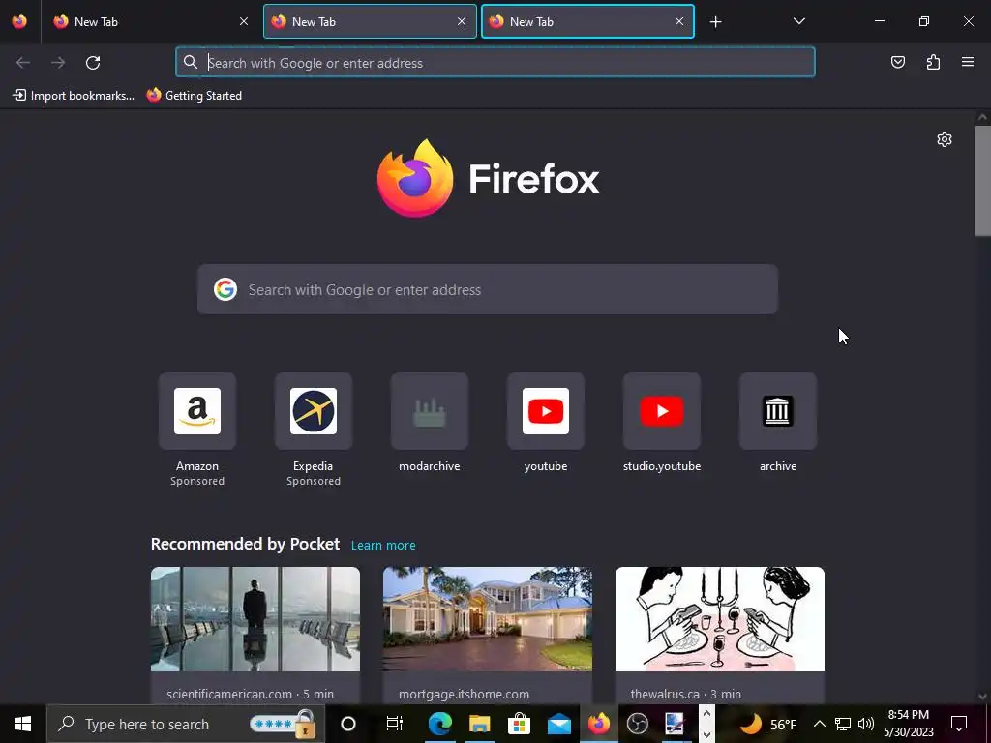
Task: Open the thewalrus.ca illustration thumbnail
Action: 720,618
